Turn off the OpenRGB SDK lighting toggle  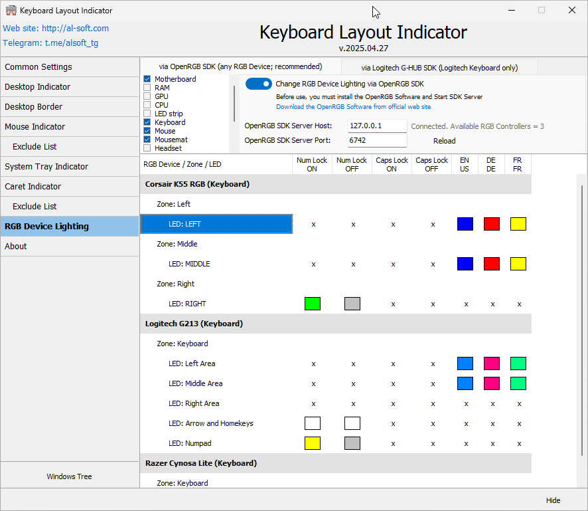tap(259, 84)
